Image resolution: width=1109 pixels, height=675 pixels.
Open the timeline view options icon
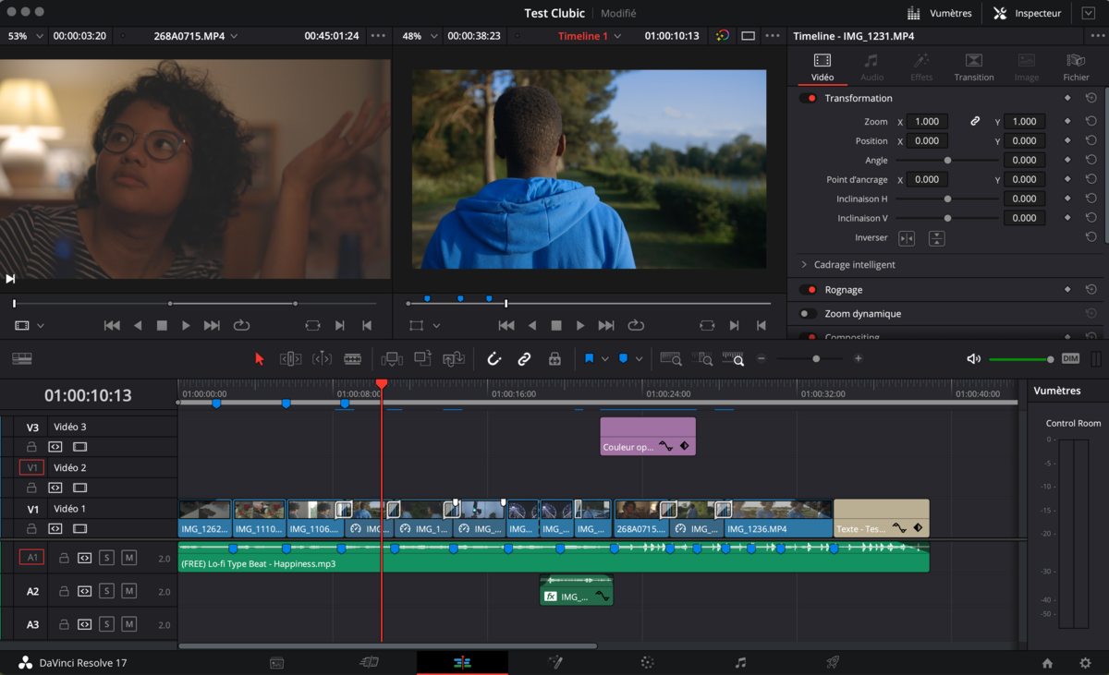21,359
